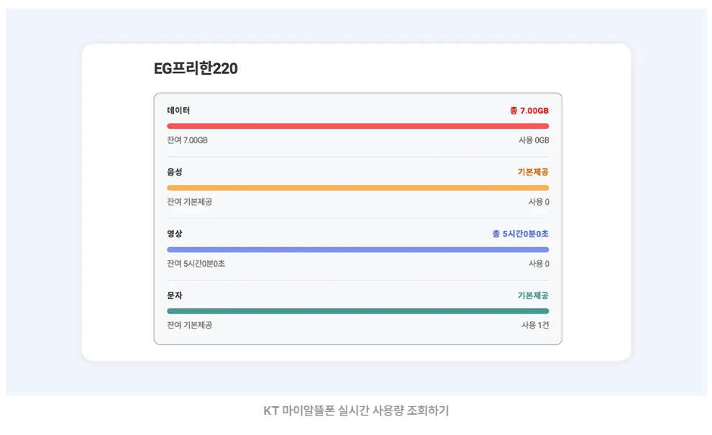Click the blue video call usage bar
Image resolution: width=712 pixels, height=435 pixels.
coord(357,249)
